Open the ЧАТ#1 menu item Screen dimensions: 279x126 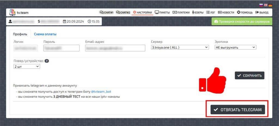coord(107,12)
